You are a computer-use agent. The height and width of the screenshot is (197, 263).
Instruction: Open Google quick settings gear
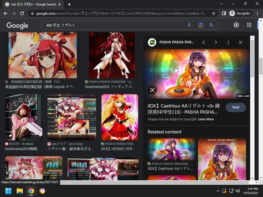click(x=236, y=25)
